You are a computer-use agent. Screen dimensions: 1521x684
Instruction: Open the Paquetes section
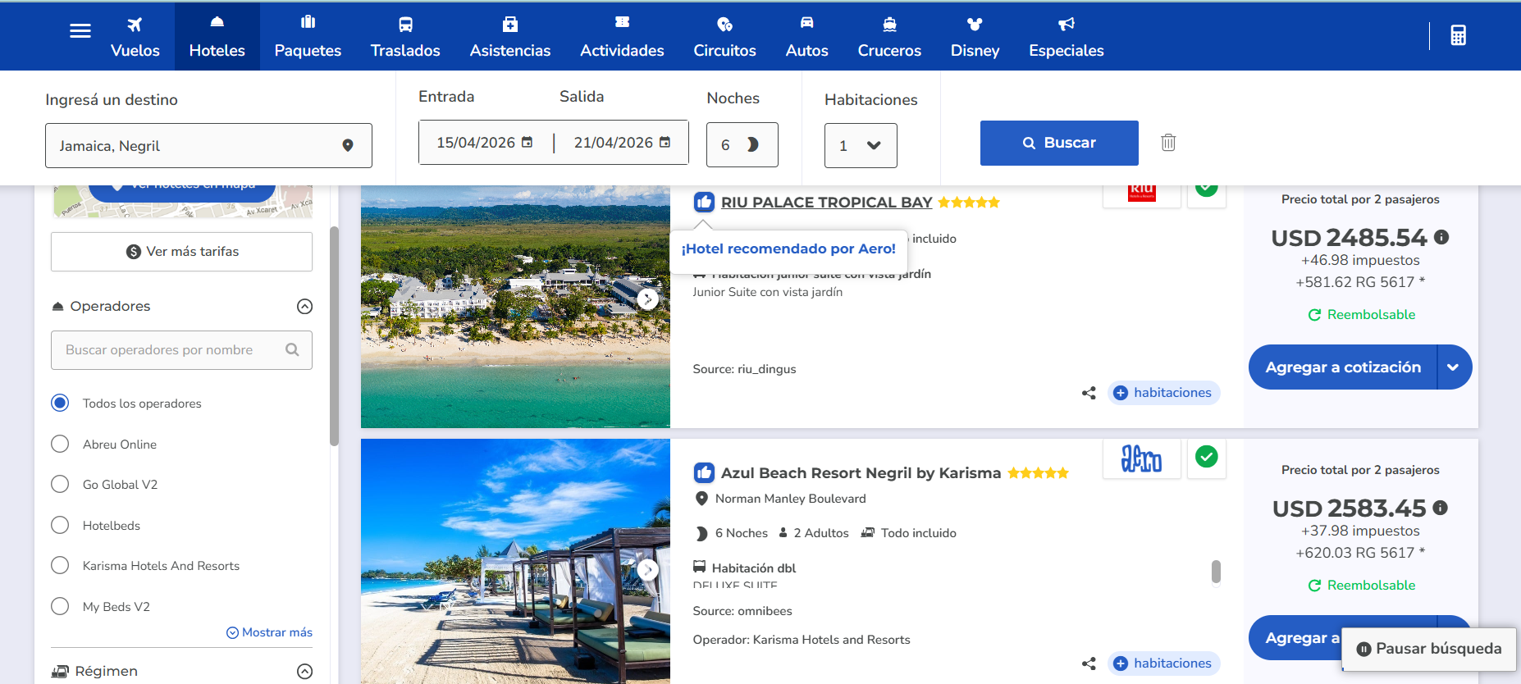(x=308, y=37)
